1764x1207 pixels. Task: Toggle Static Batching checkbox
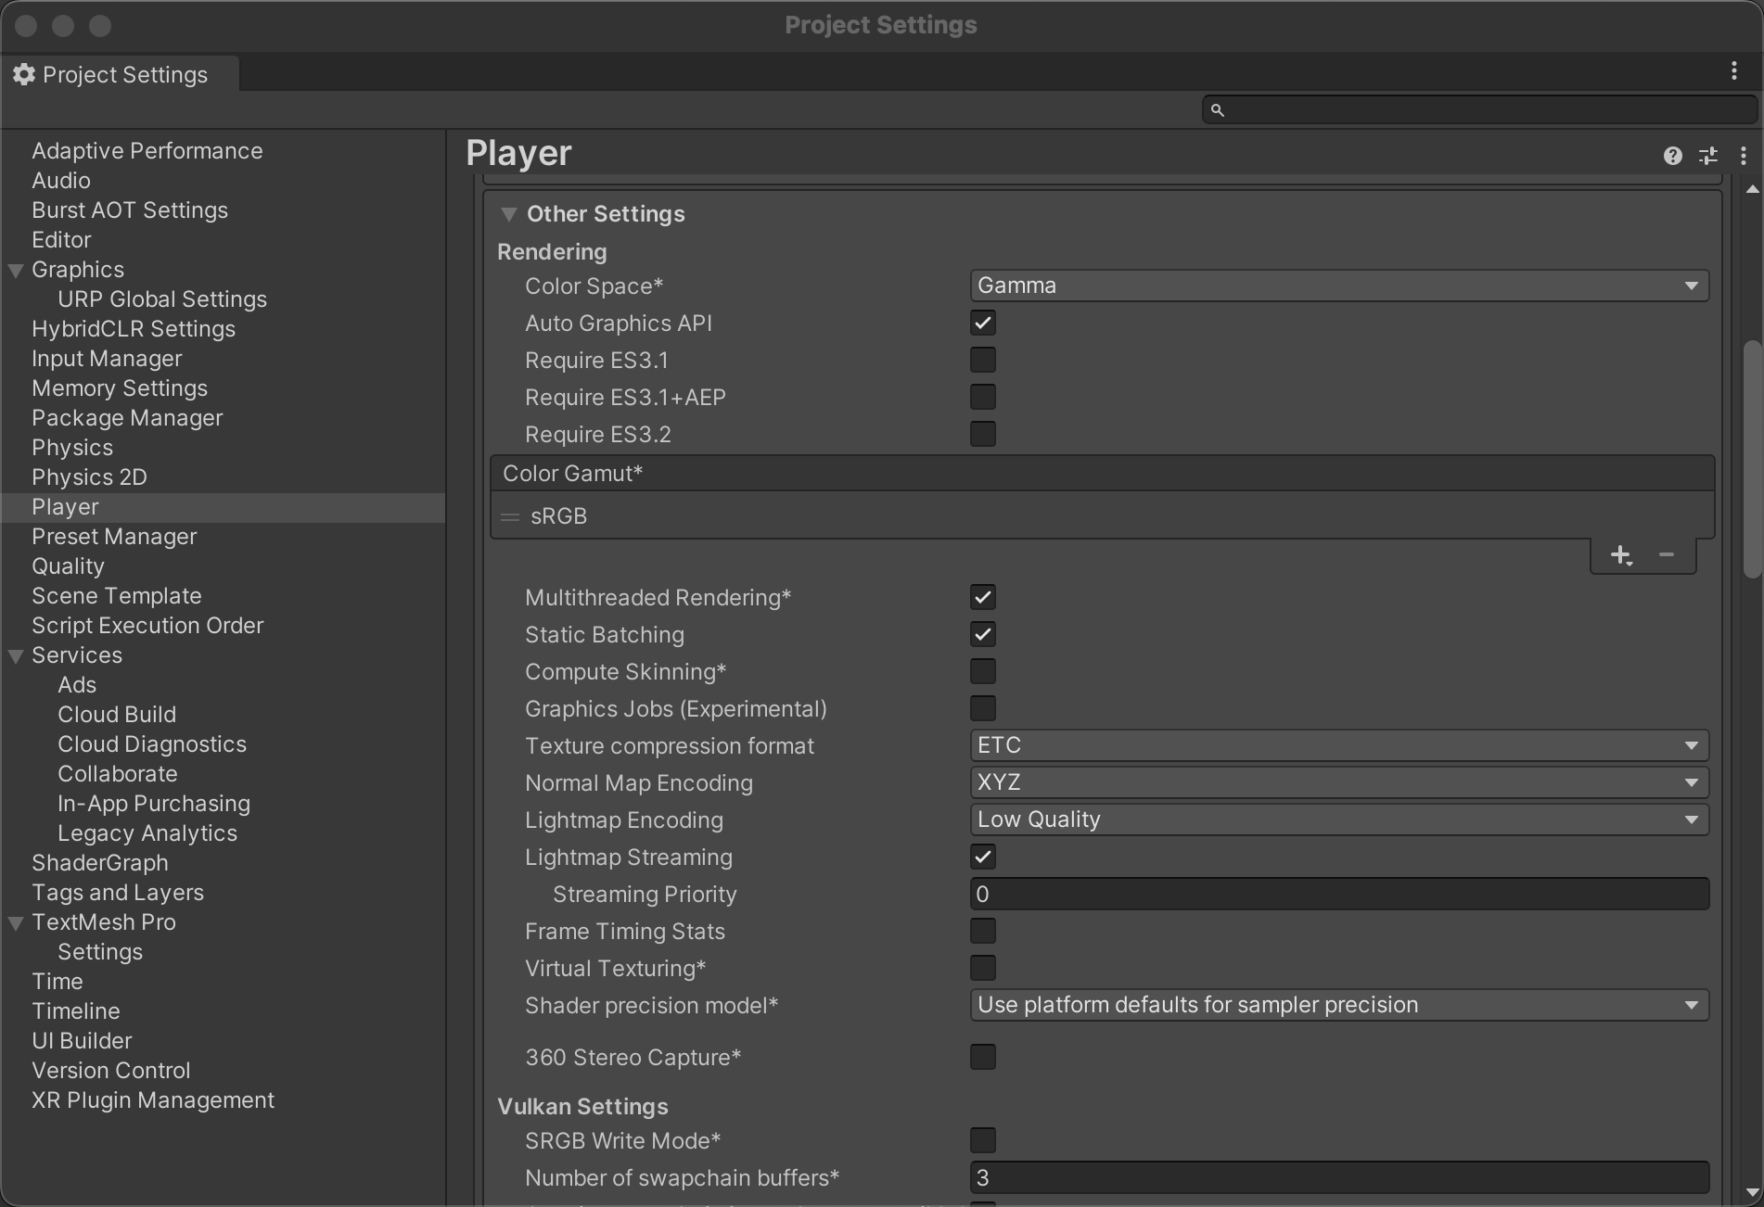tap(983, 634)
